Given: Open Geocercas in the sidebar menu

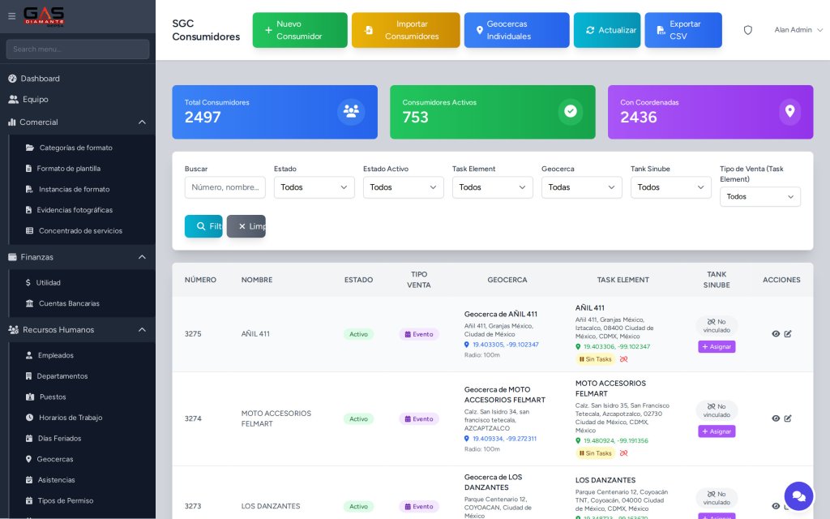Looking at the screenshot, I should [55, 459].
